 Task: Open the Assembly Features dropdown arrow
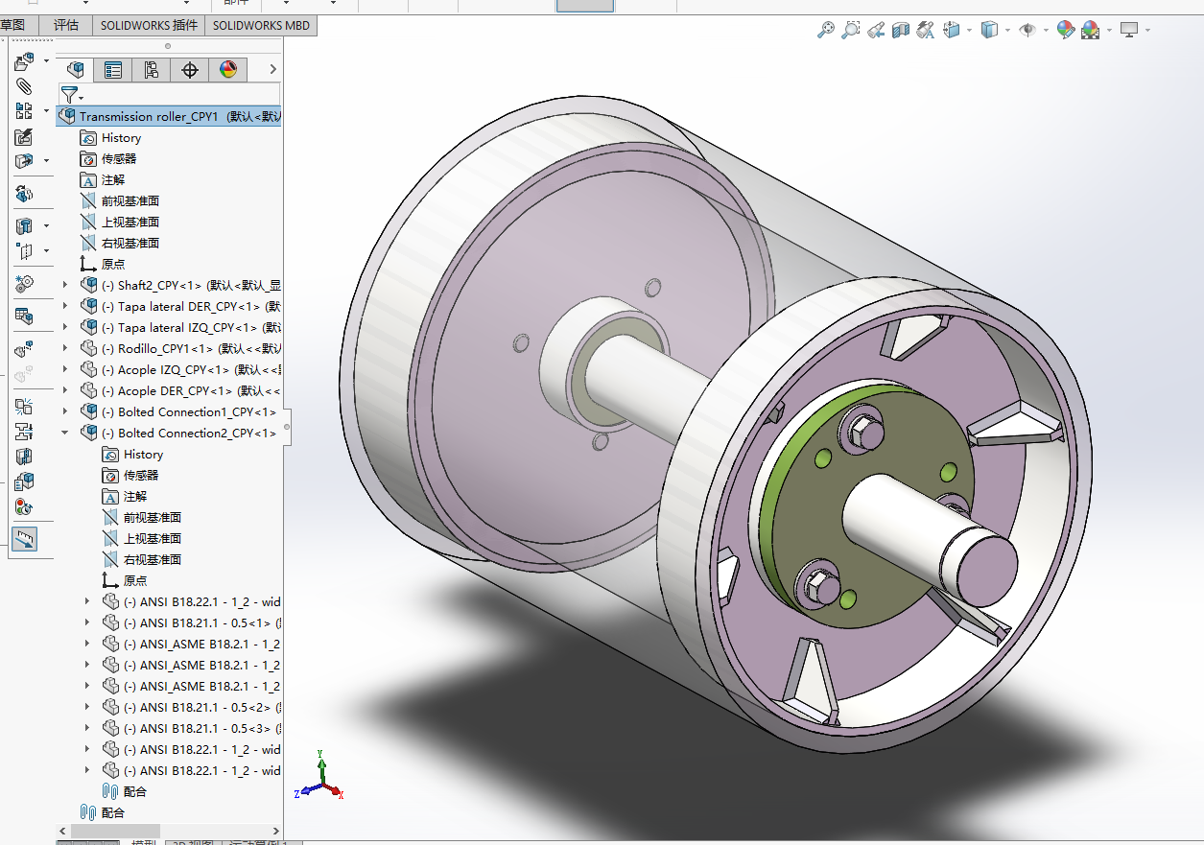pyautogui.click(x=46, y=226)
